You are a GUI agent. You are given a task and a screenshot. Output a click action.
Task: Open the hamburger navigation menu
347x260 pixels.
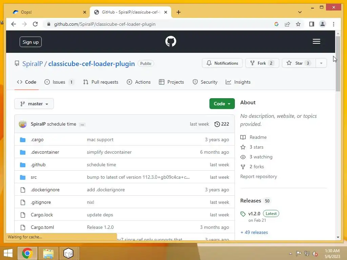pos(316,41)
